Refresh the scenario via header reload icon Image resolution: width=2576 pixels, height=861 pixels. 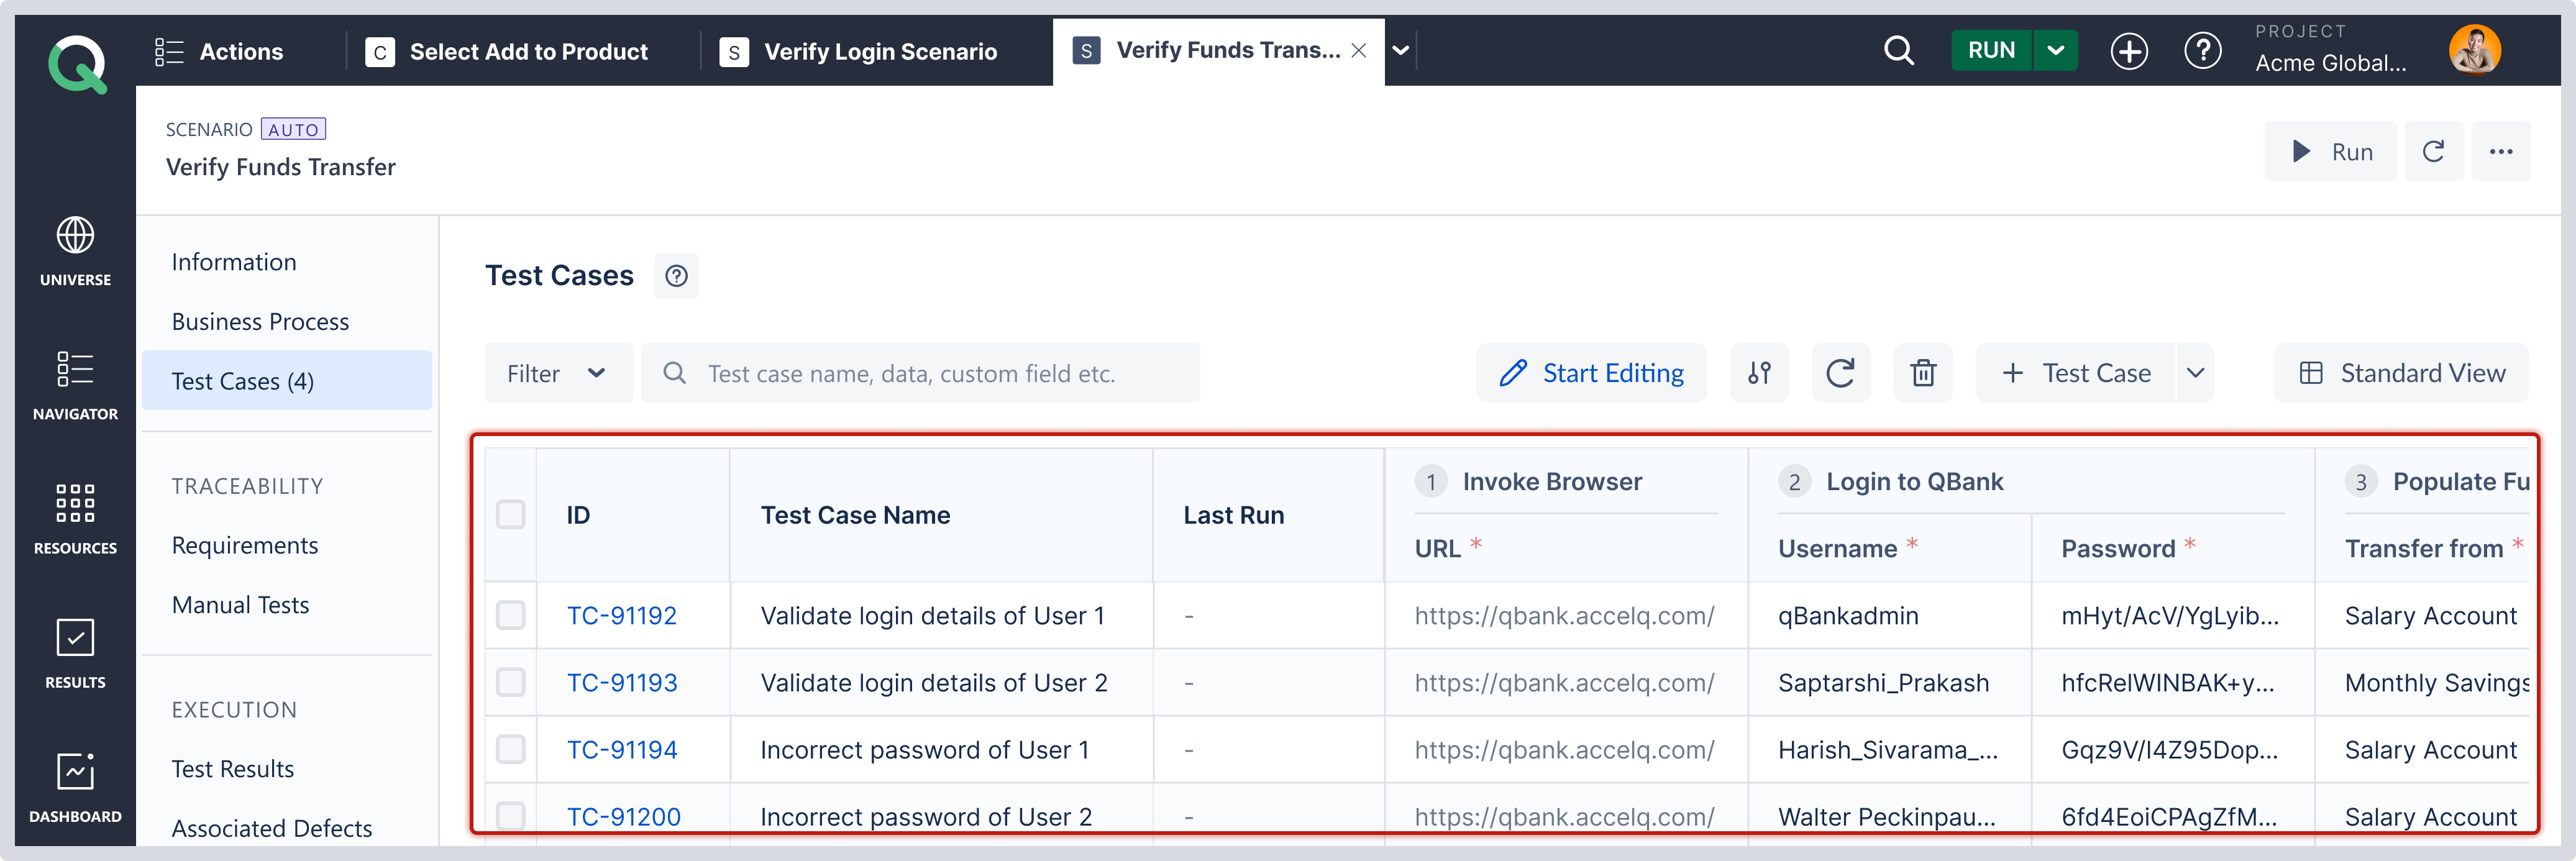2433,151
